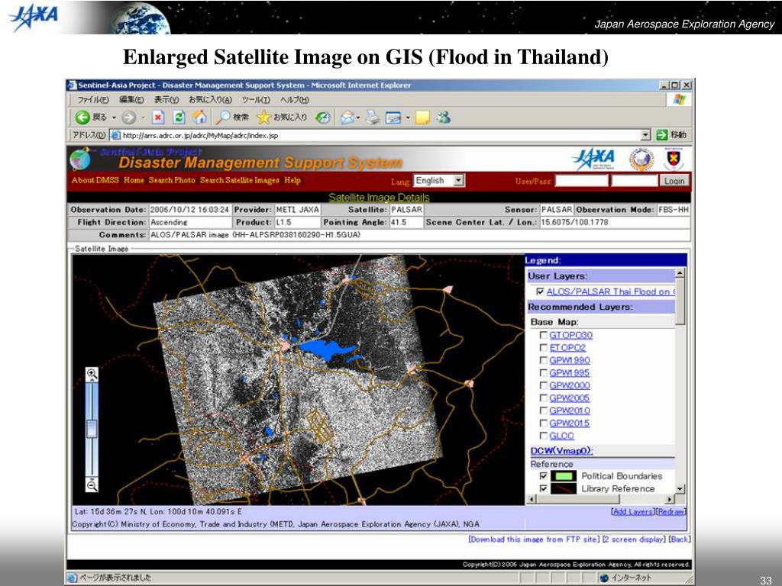The width and height of the screenshot is (782, 586).
Task: Click the Refresh page icon
Action: click(179, 118)
